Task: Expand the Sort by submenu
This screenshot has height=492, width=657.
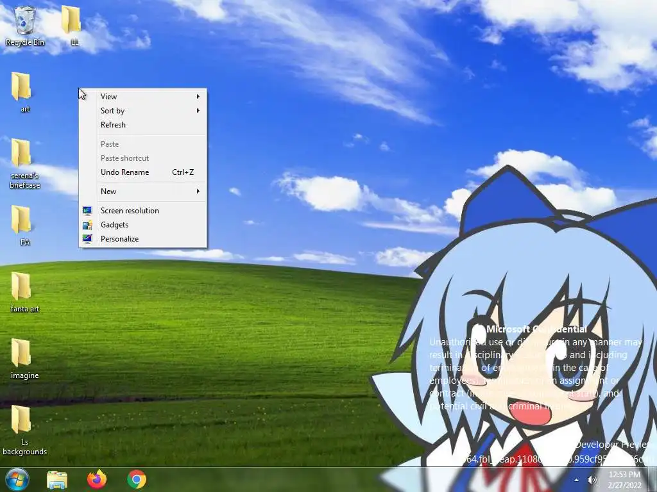Action: pos(143,111)
